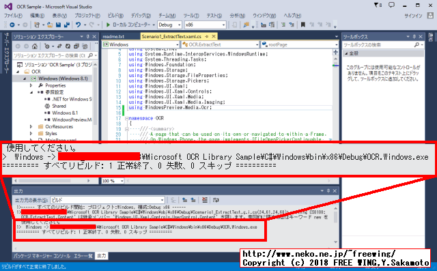This screenshot has height=271, width=437.
Task: Click the code editor vertical scrollbar
Action: pyautogui.click(x=335, y=98)
